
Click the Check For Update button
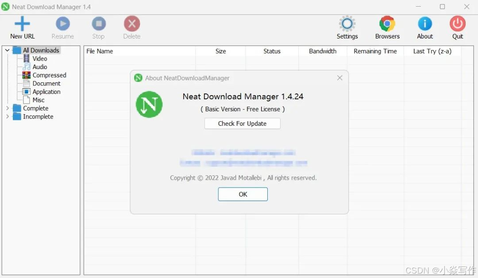click(x=243, y=124)
